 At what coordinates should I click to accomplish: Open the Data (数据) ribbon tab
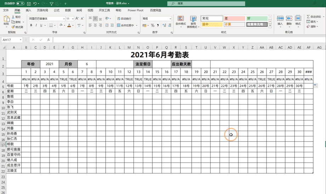point(68,11)
